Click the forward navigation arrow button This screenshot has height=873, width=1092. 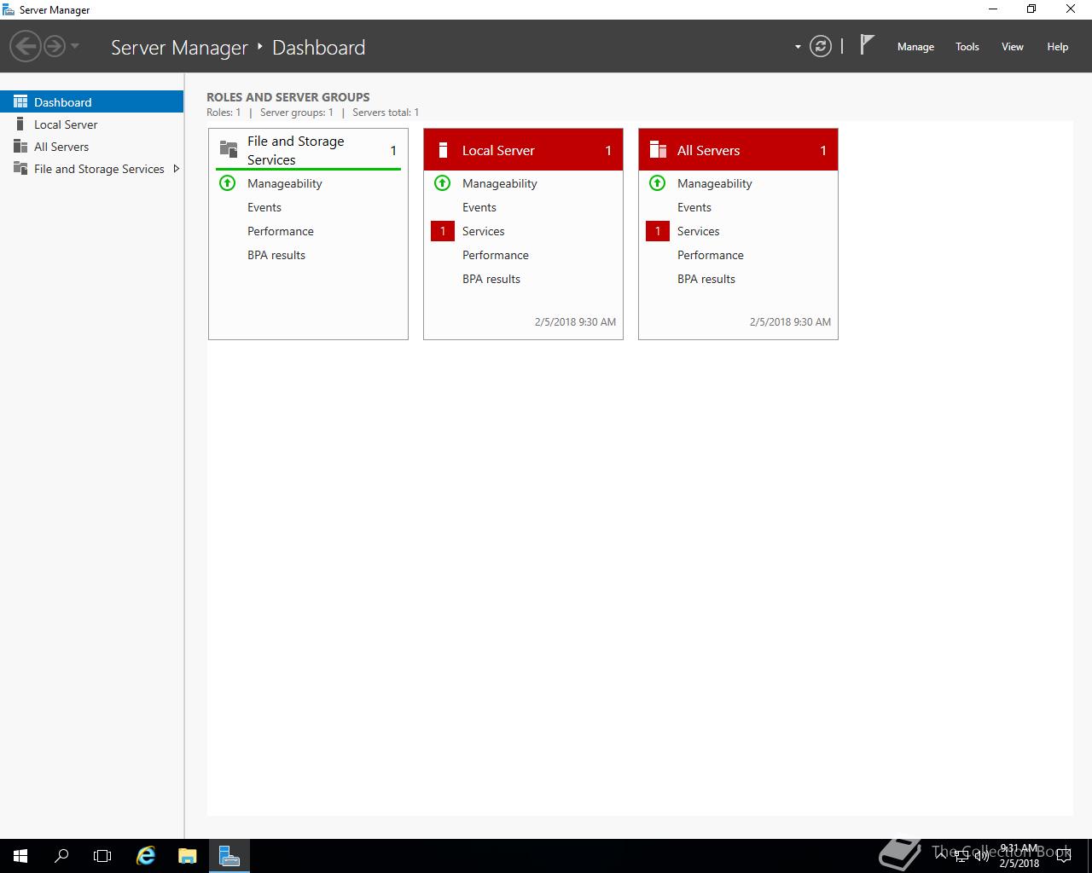tap(55, 46)
